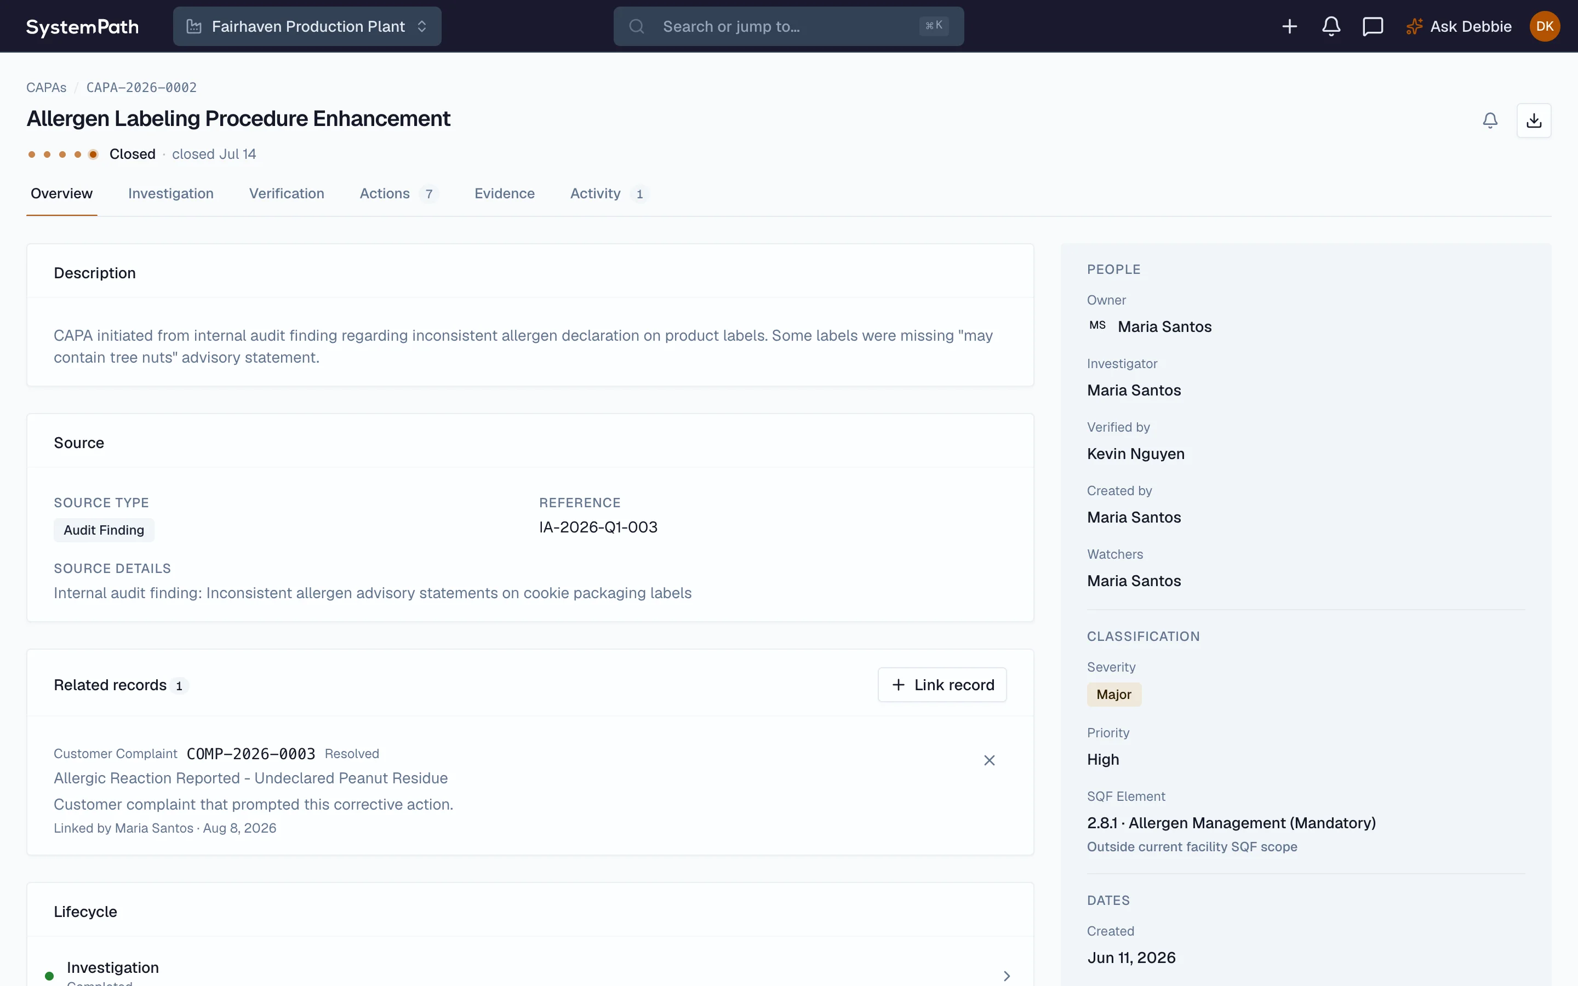
Task: Switch to the Investigation tab
Action: tap(171, 194)
